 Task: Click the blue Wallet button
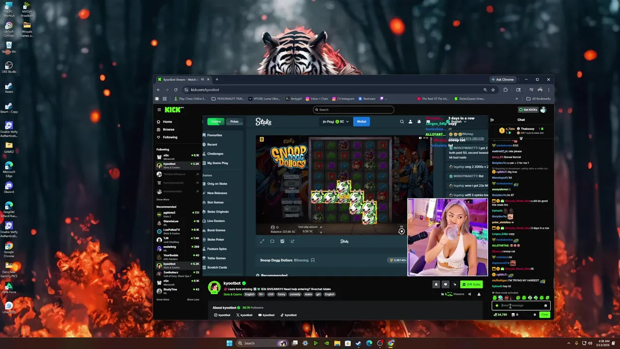click(361, 122)
